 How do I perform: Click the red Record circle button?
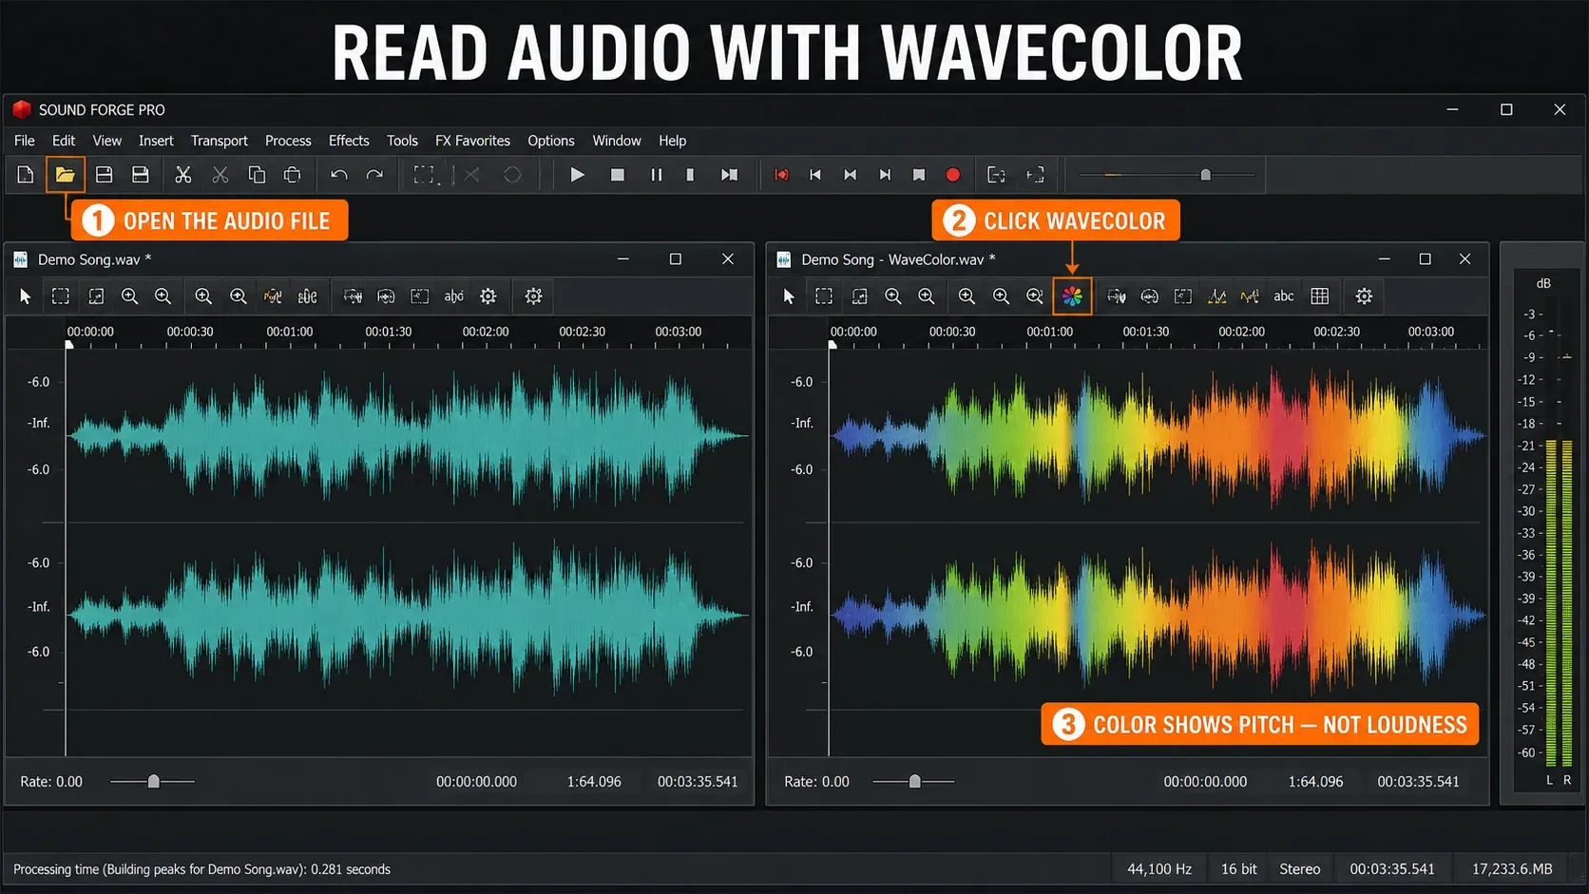pos(953,175)
